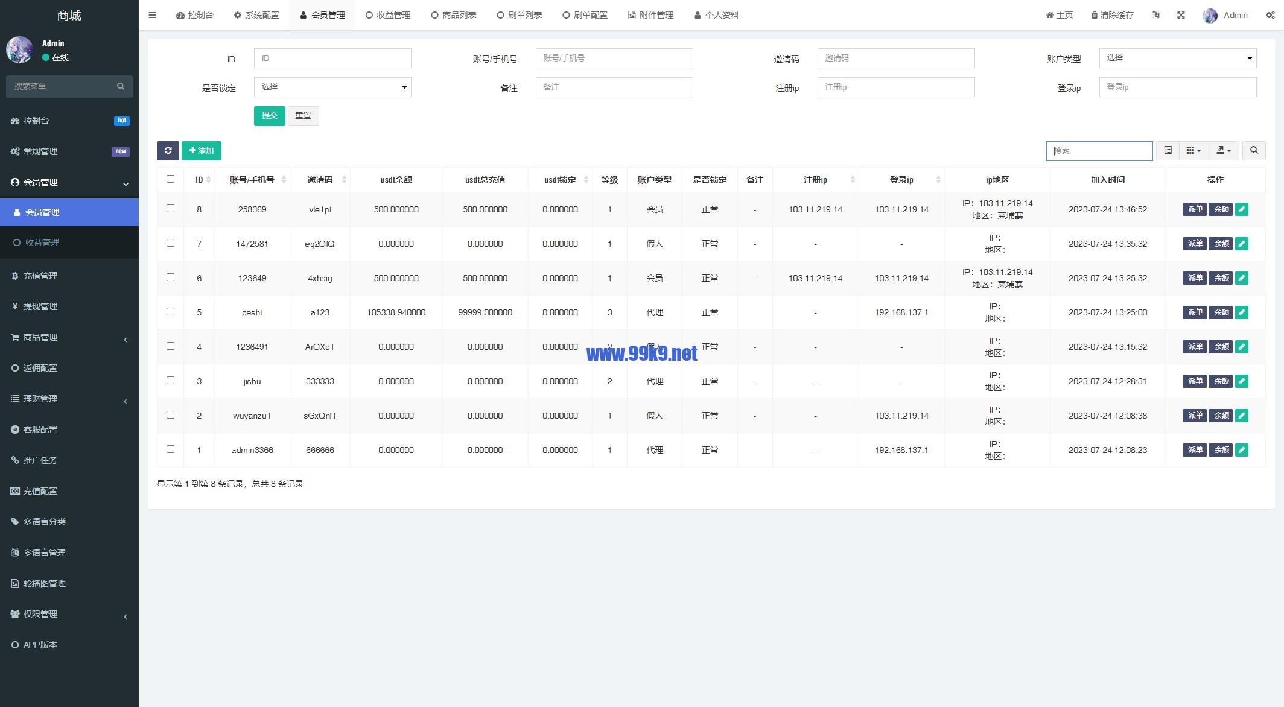Click the search magnifier button beside table toolbar

coord(1254,151)
